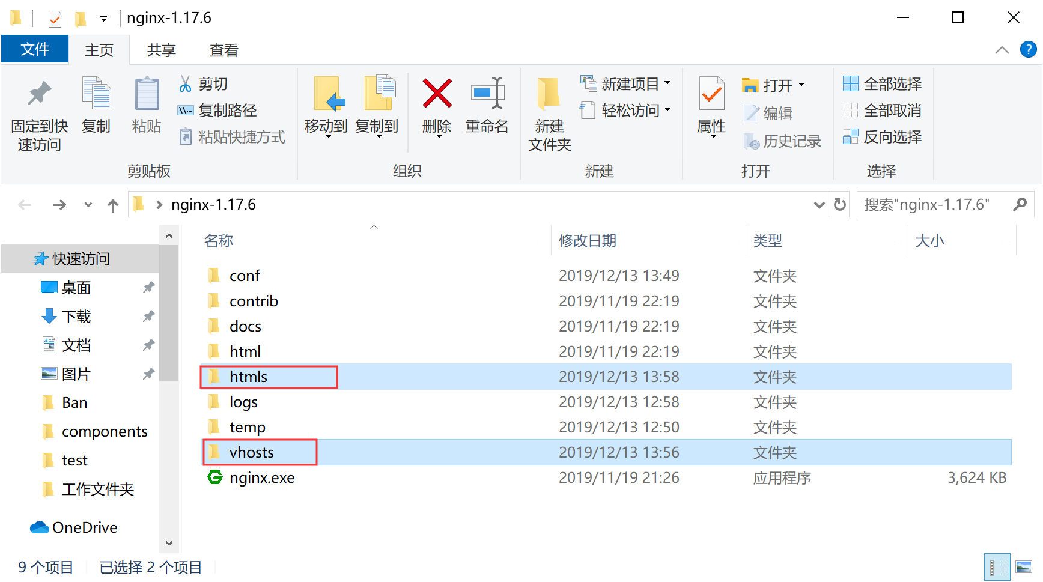Switch to large icons view in status bar
Viewport: 1043px width, 582px height.
click(x=1023, y=567)
